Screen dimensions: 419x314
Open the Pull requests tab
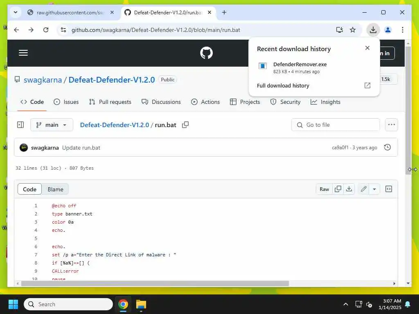[x=110, y=102]
